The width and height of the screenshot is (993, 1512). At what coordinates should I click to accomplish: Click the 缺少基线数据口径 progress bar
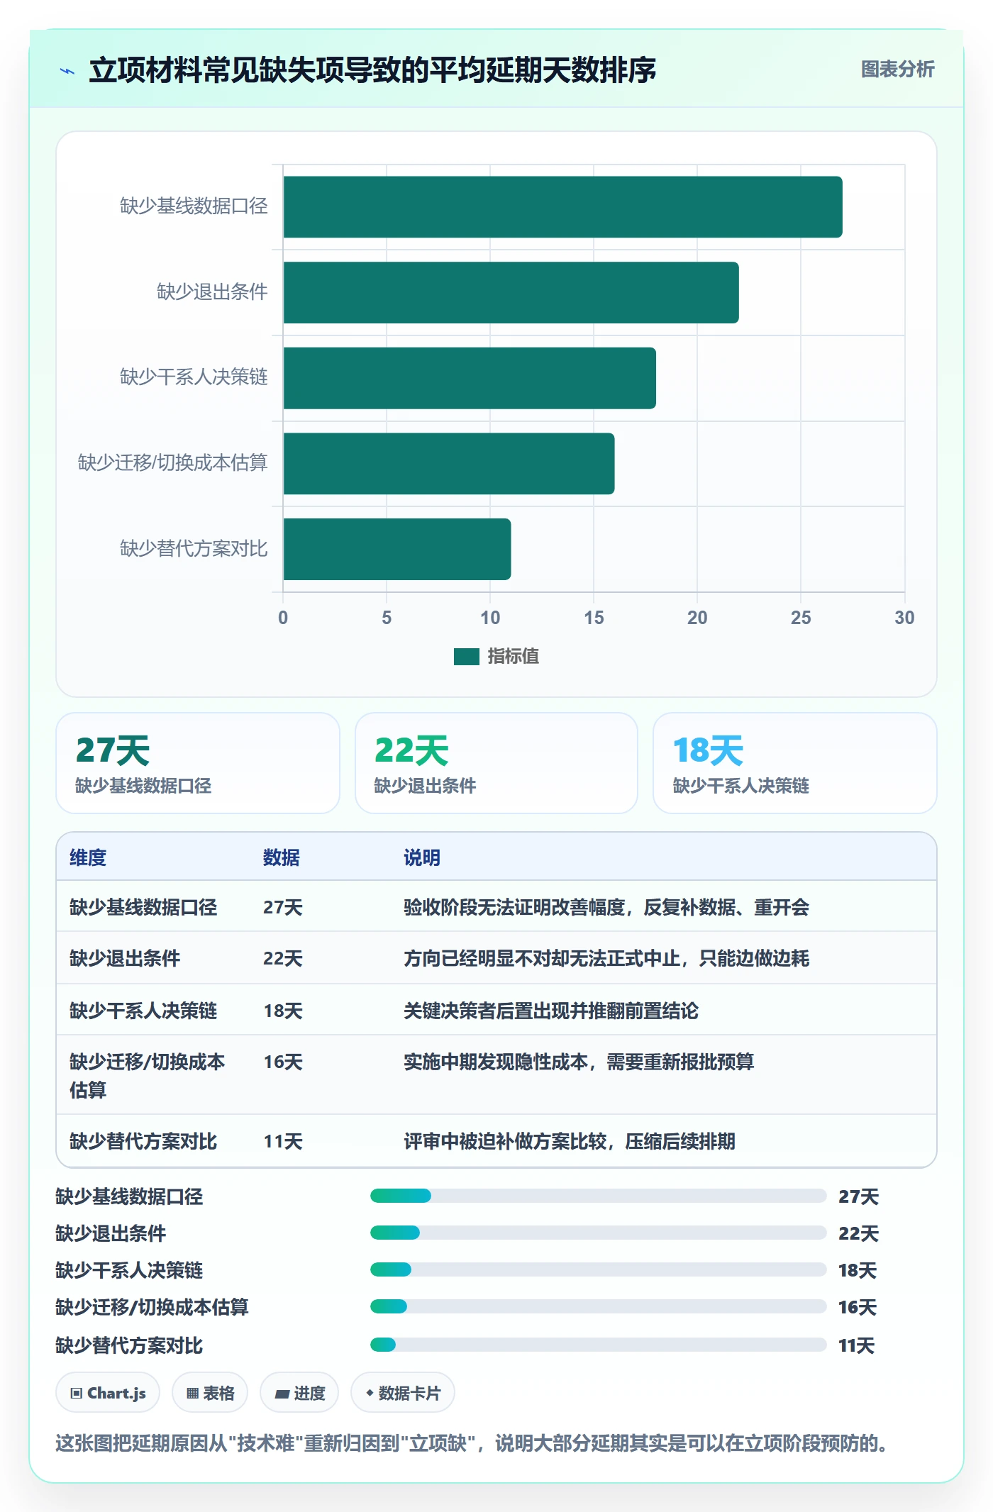(x=599, y=1196)
